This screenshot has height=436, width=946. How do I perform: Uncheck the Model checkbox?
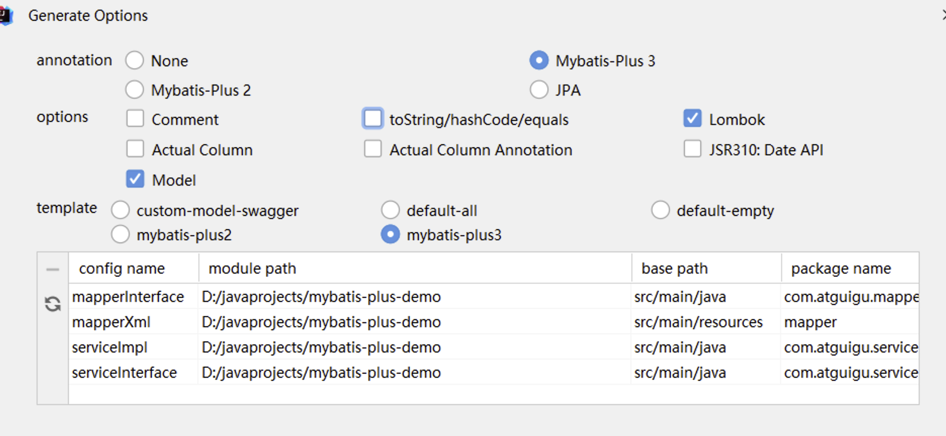(x=135, y=179)
